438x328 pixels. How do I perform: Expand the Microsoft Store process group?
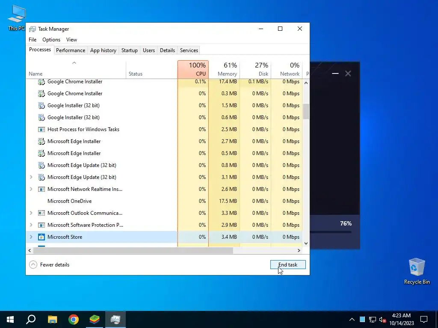(x=31, y=237)
